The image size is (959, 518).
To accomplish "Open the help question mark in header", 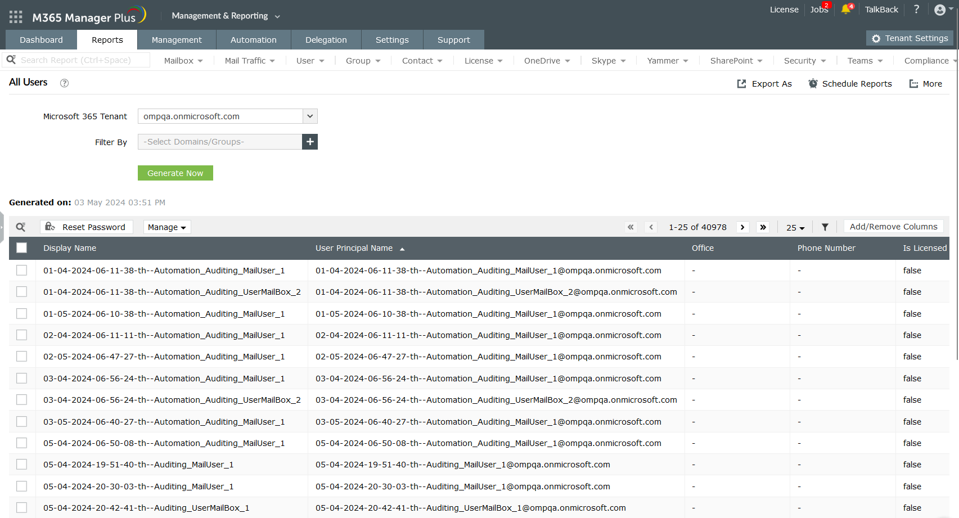I will [x=916, y=9].
